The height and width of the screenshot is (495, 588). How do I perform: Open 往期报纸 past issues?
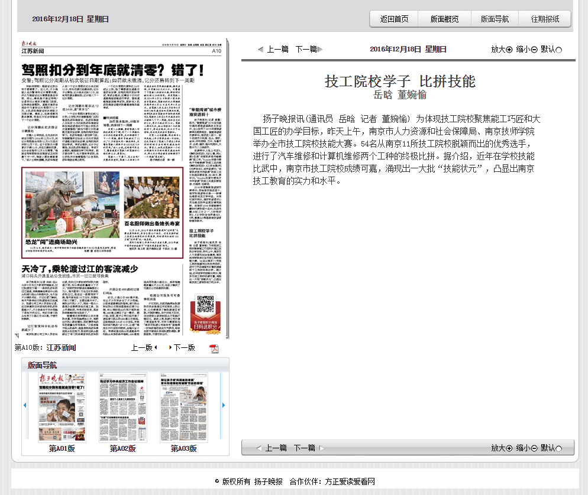pyautogui.click(x=545, y=19)
